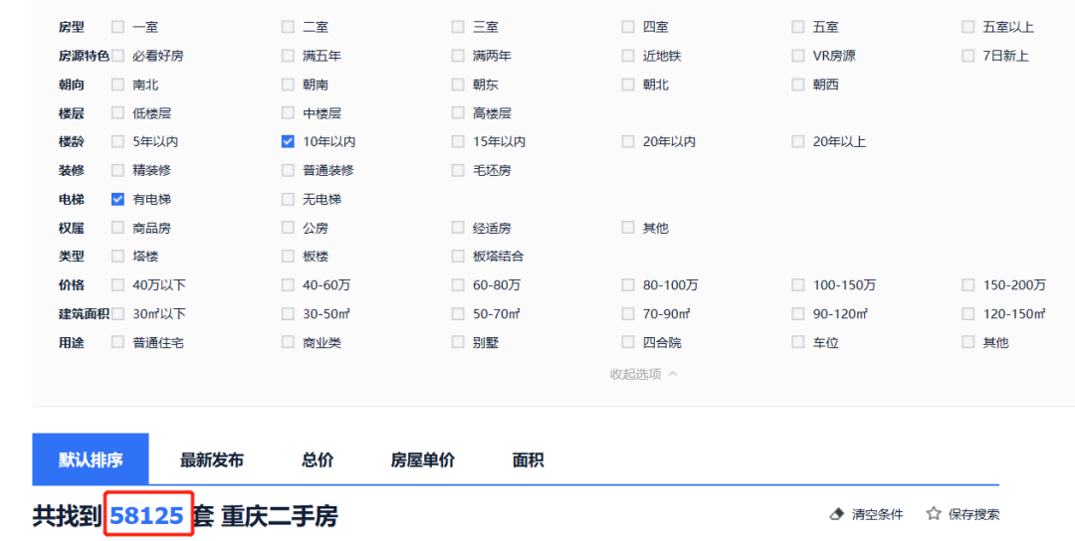This screenshot has height=541, width=1075.
Task: Select the 塔楼 building type box
Action: click(x=117, y=257)
